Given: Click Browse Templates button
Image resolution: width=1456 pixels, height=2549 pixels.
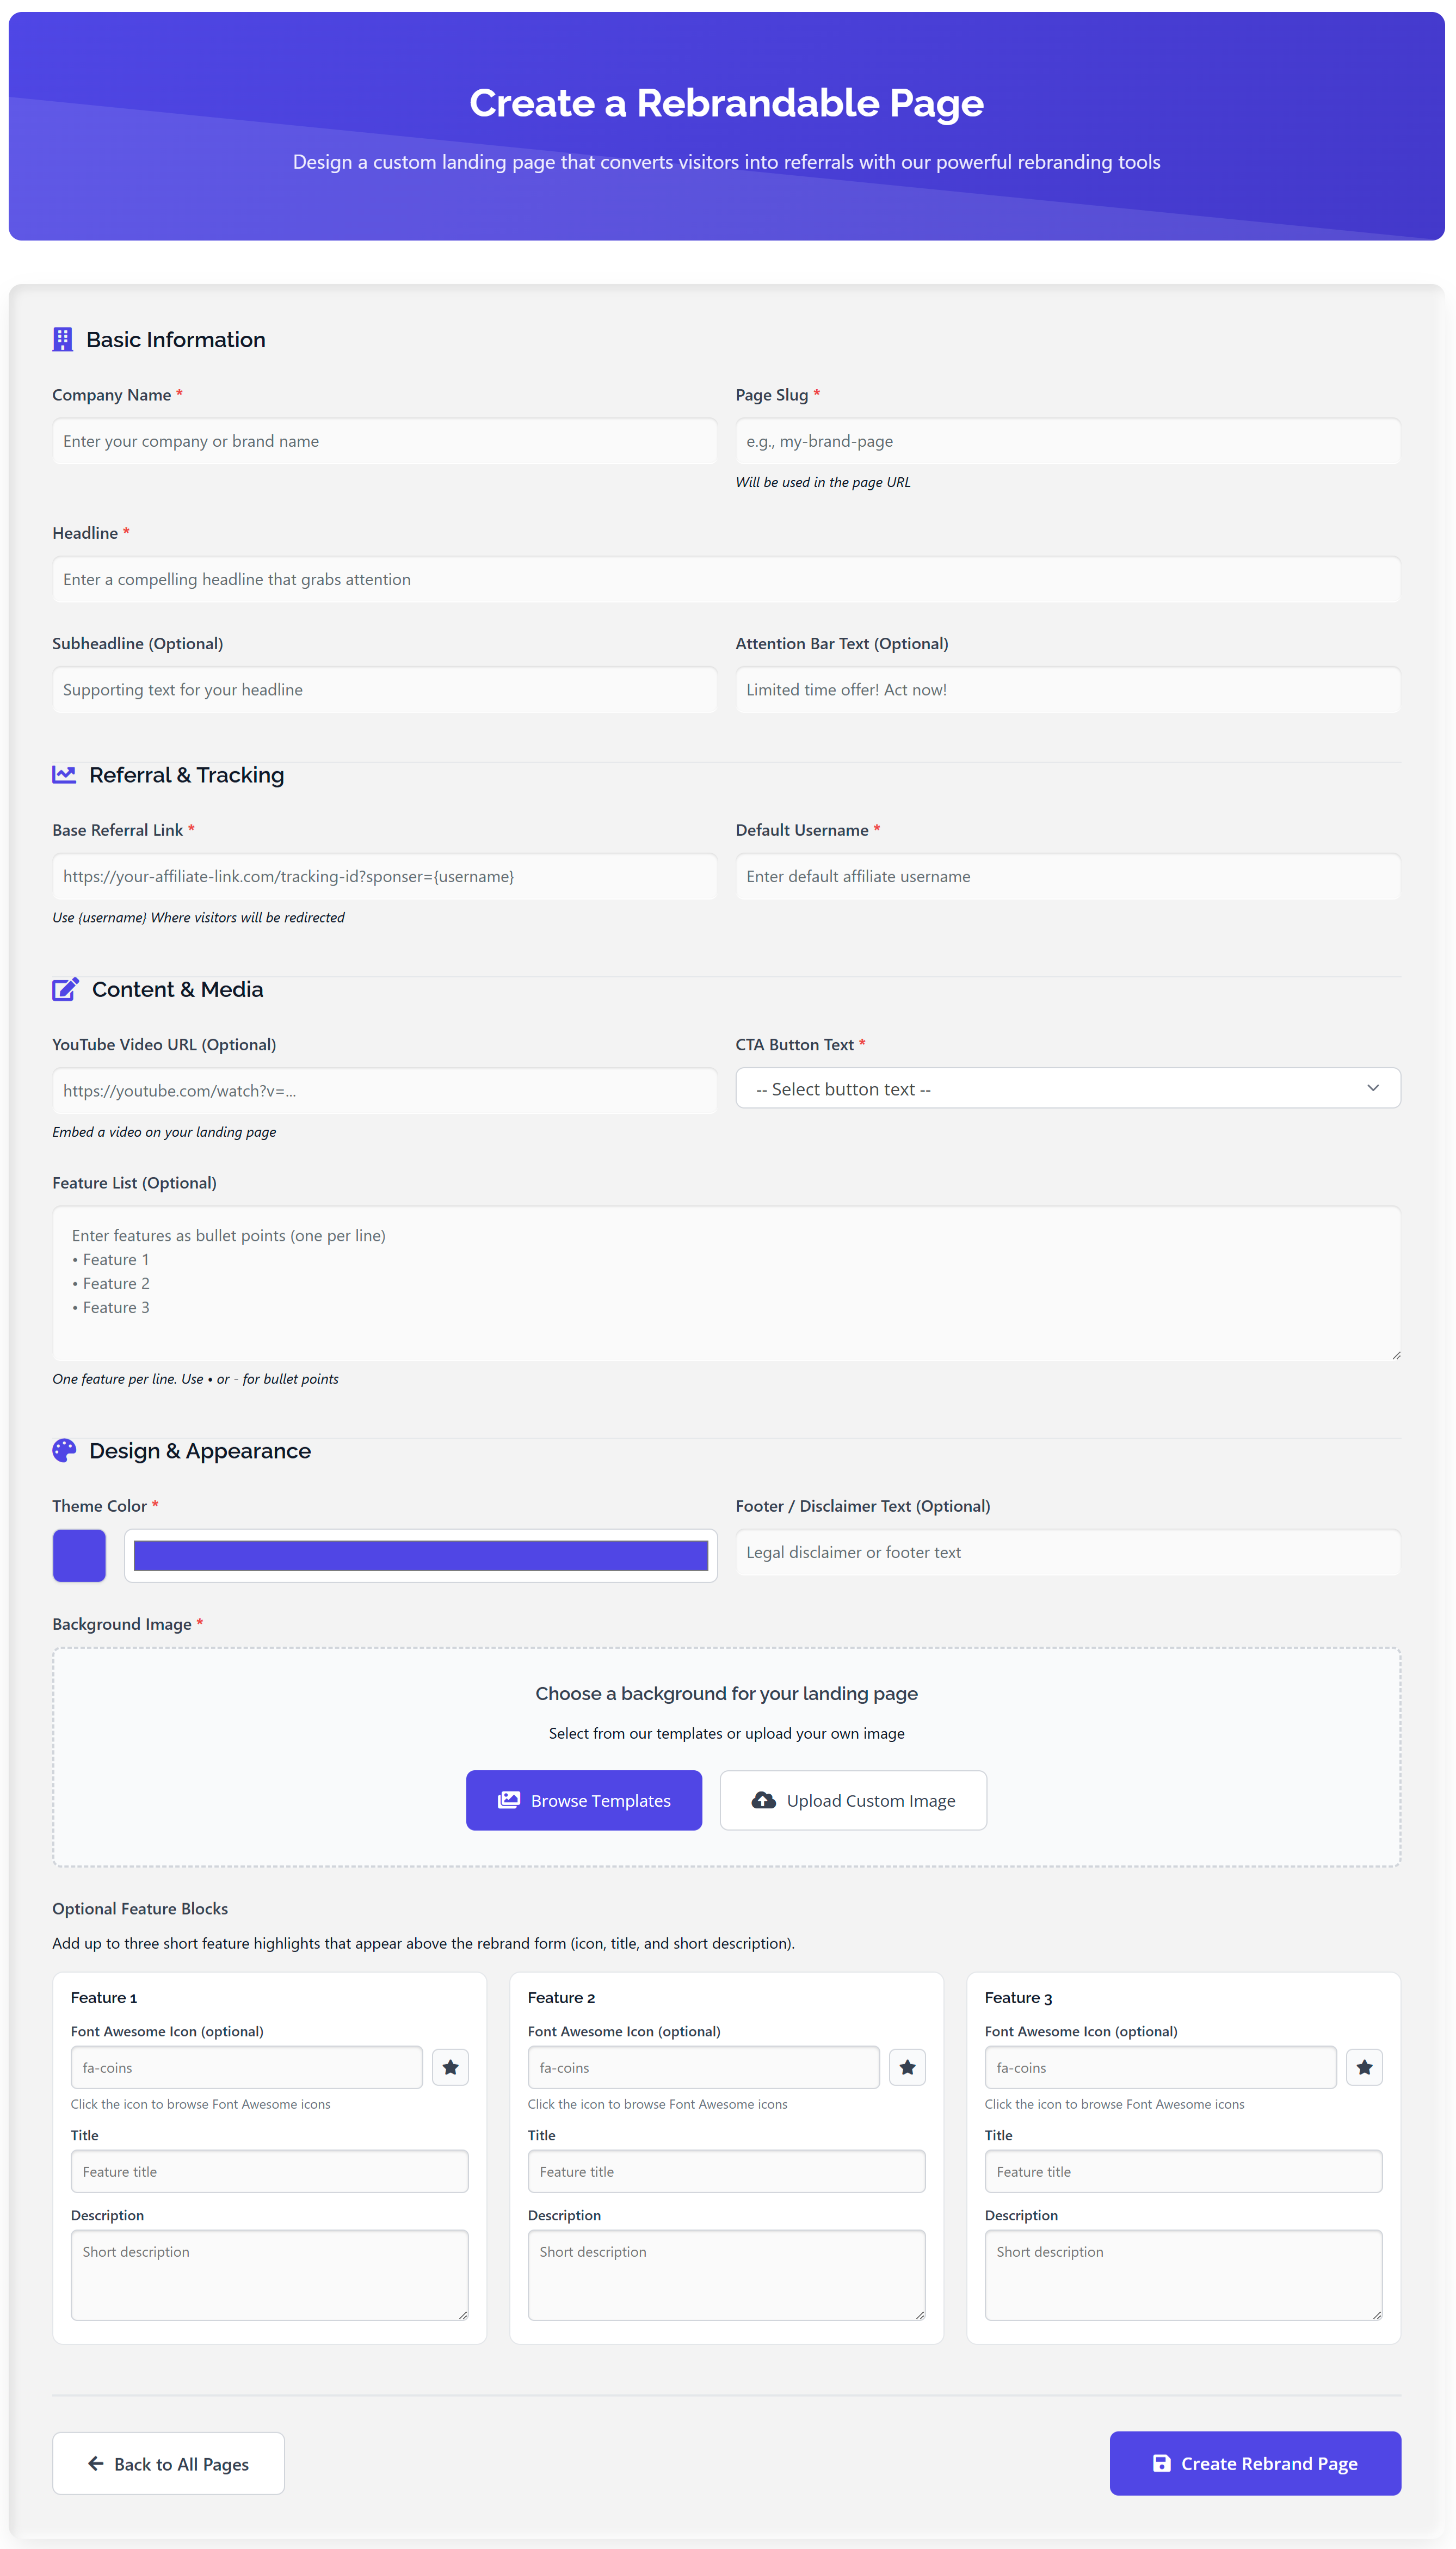Looking at the screenshot, I should 583,1800.
